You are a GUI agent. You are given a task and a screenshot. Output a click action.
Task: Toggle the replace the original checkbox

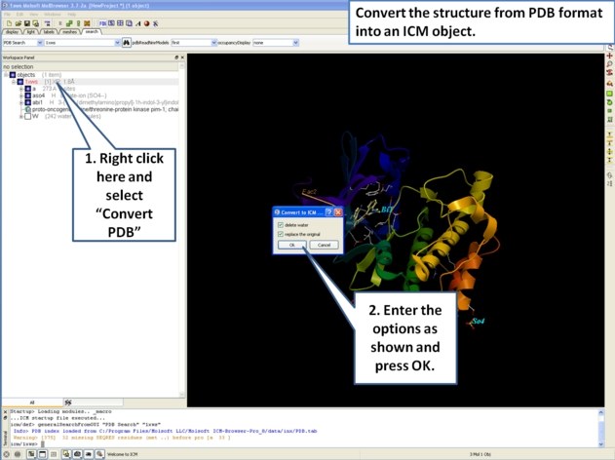281,235
